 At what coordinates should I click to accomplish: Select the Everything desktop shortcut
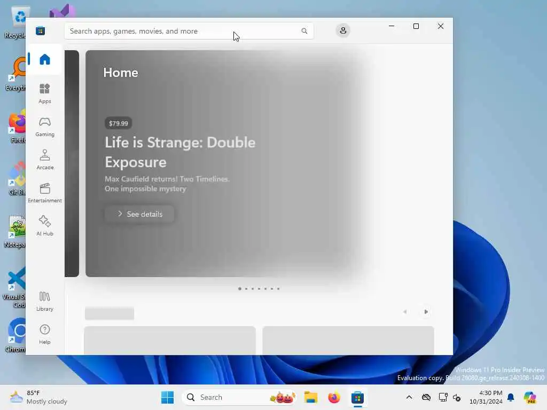coord(15,74)
